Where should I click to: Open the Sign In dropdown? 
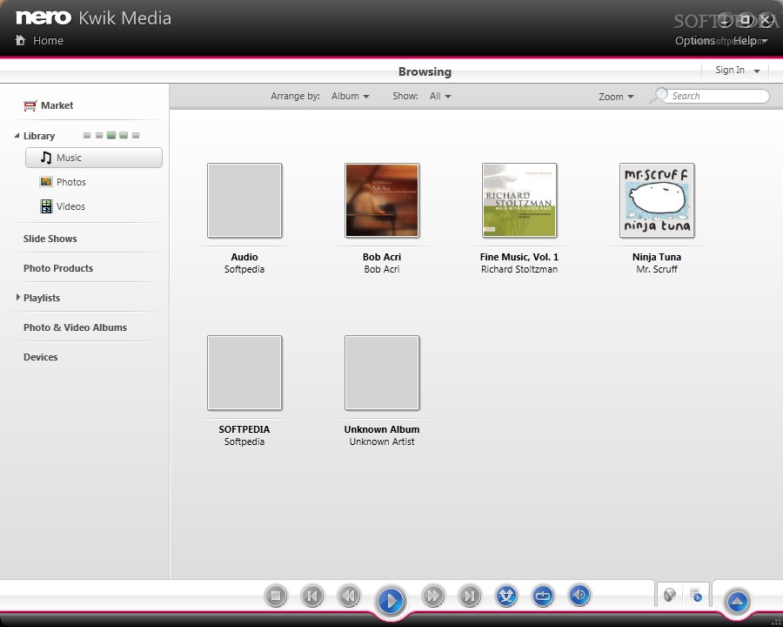point(737,70)
